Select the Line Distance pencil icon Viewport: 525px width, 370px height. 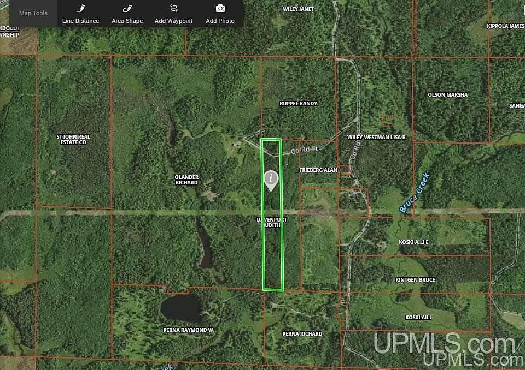pyautogui.click(x=81, y=8)
